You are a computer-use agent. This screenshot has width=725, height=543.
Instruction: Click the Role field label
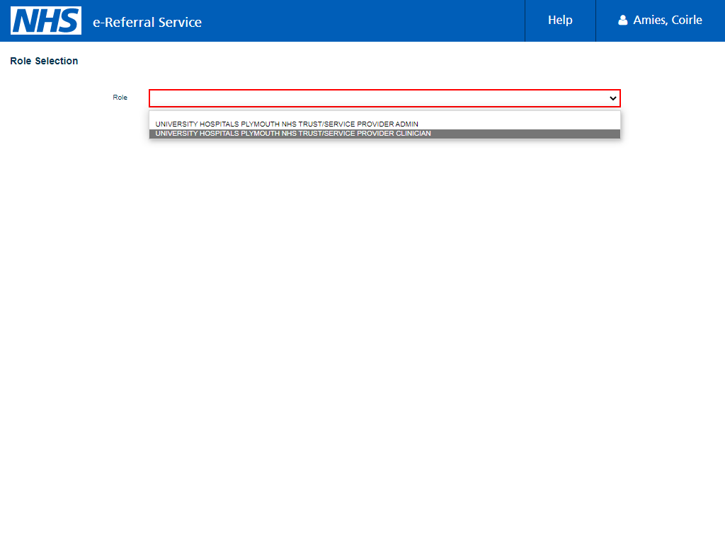pyautogui.click(x=120, y=98)
